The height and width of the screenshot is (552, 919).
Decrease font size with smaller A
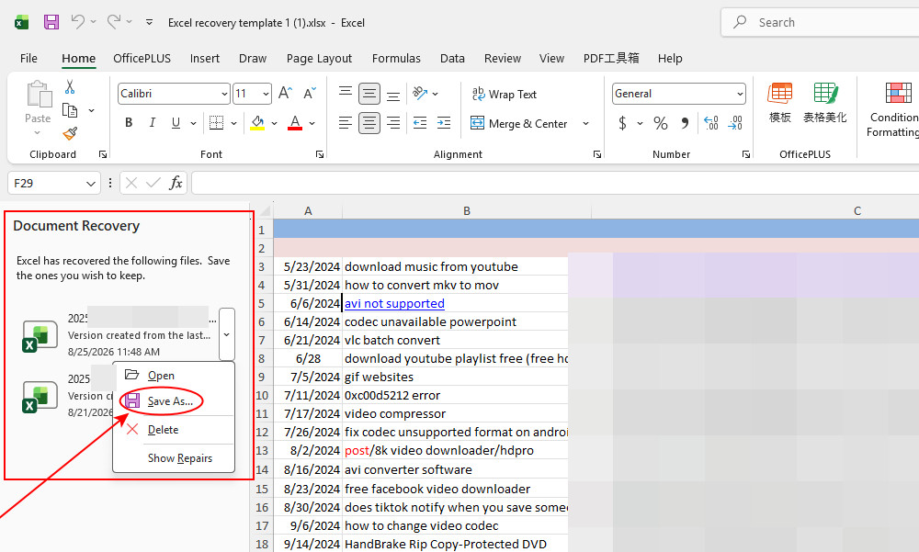(x=310, y=93)
